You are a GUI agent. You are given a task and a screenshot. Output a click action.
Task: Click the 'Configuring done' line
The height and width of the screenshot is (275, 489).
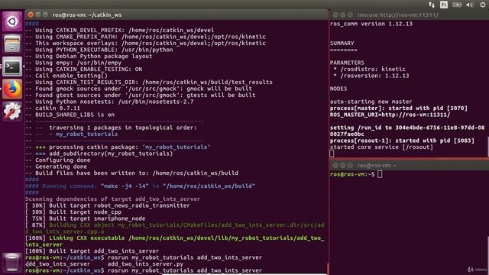click(x=58, y=160)
